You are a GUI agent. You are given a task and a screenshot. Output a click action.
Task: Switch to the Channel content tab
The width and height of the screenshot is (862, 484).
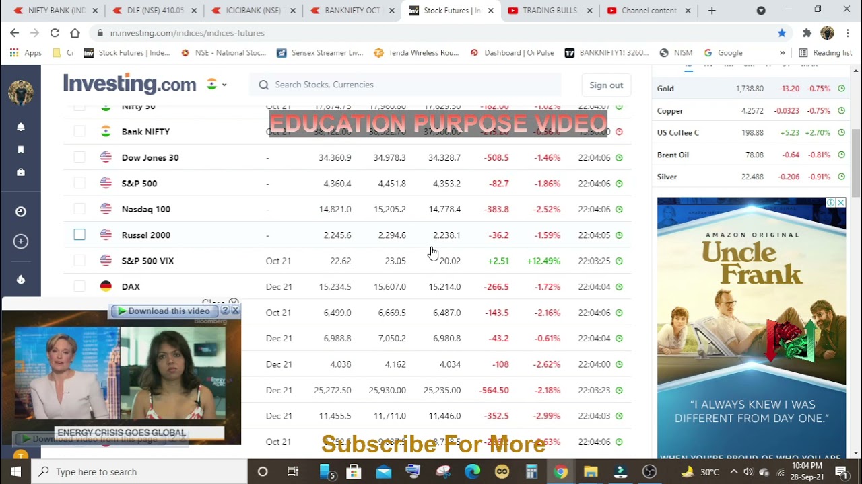(649, 11)
